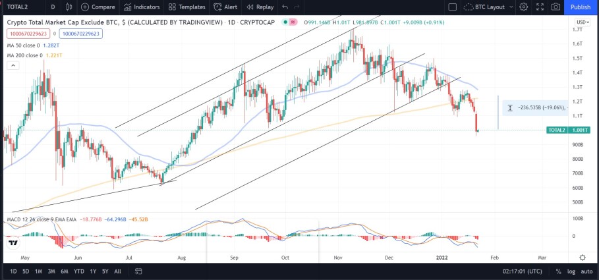Image resolution: width=599 pixels, height=280 pixels.
Task: Open candlestick chart style selector
Action: 69,7
